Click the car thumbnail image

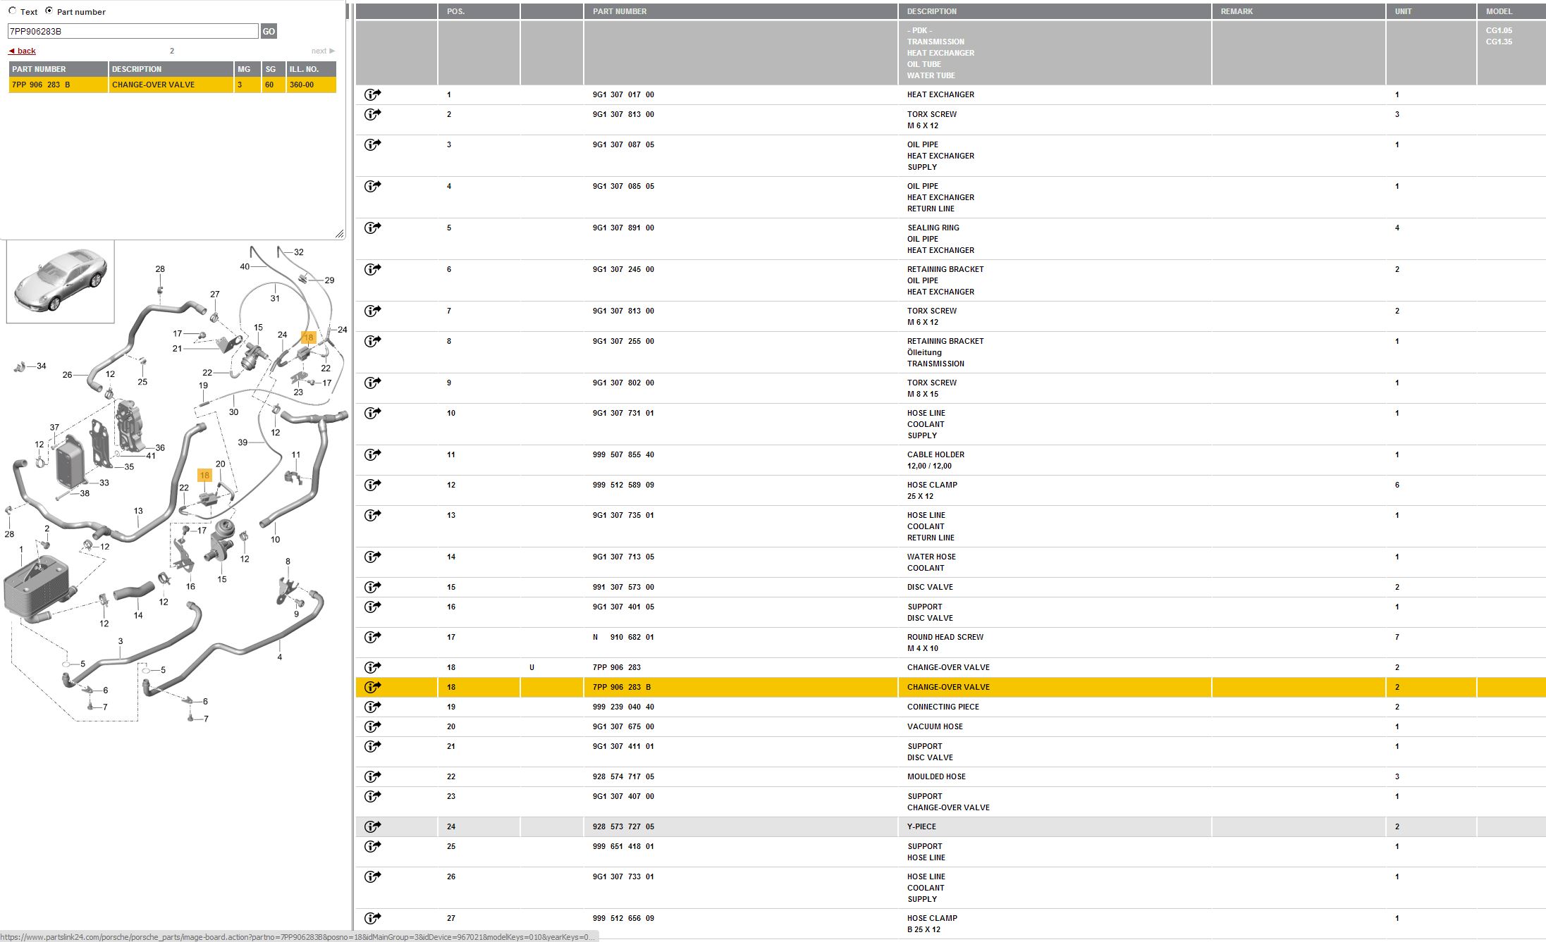click(61, 281)
